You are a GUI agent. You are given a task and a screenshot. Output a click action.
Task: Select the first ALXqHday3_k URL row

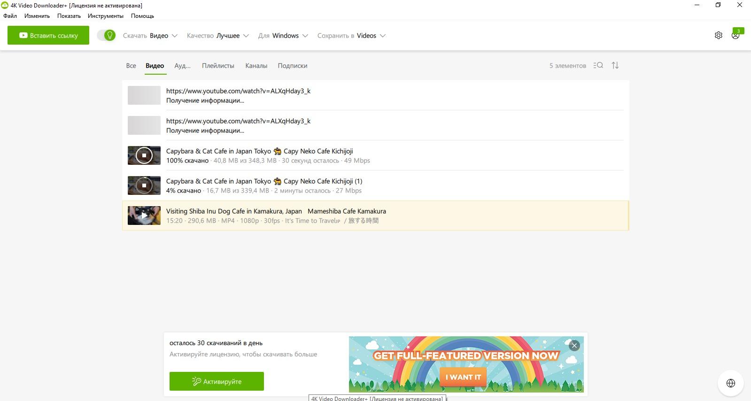tap(375, 95)
